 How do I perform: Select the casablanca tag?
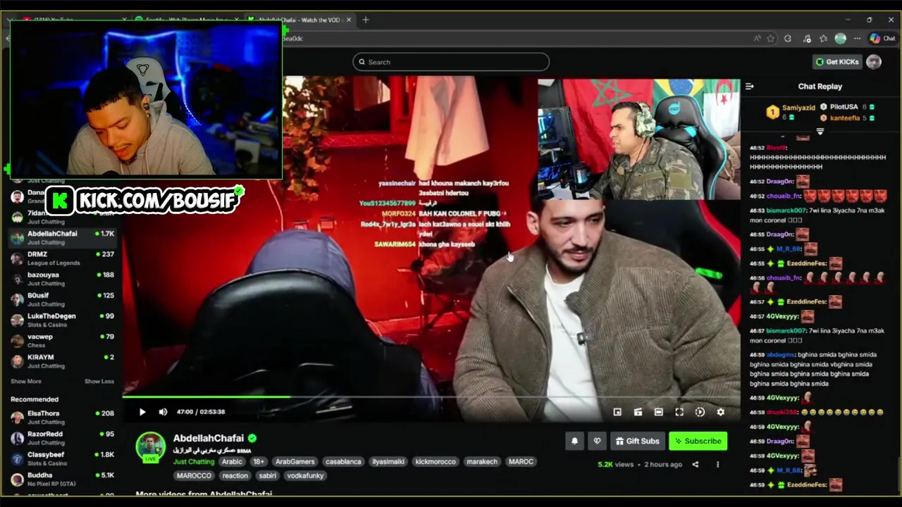(x=343, y=462)
